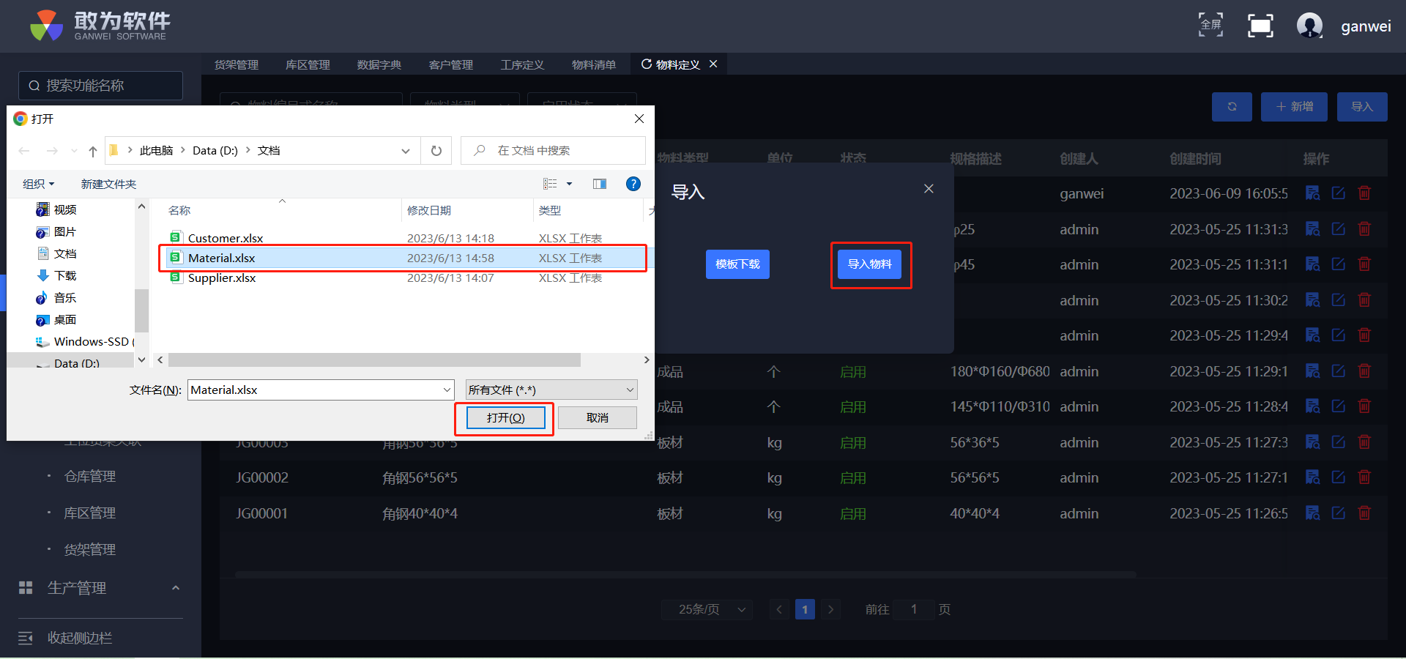
Task: Sort file list by 修改日期 column
Action: 429,210
